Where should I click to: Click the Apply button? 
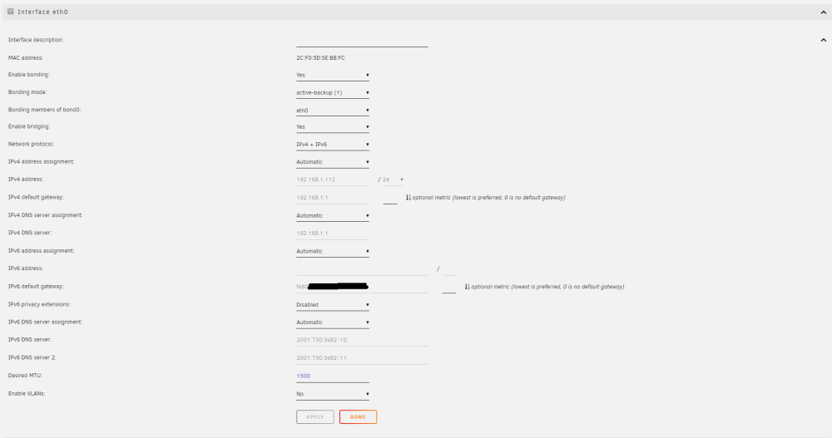(315, 416)
